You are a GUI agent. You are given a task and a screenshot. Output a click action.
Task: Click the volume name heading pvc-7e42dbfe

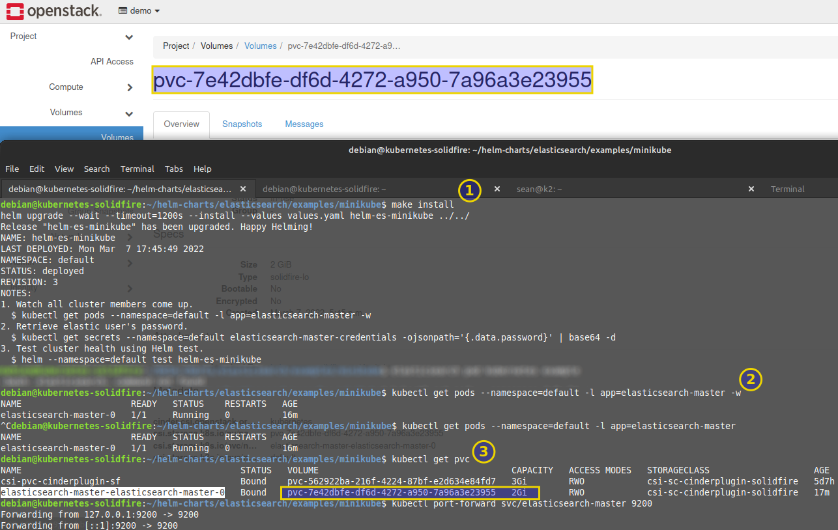coord(372,79)
